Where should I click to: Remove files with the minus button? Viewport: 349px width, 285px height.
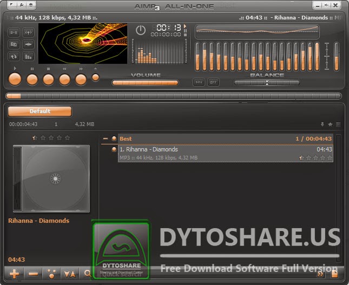tap(33, 274)
